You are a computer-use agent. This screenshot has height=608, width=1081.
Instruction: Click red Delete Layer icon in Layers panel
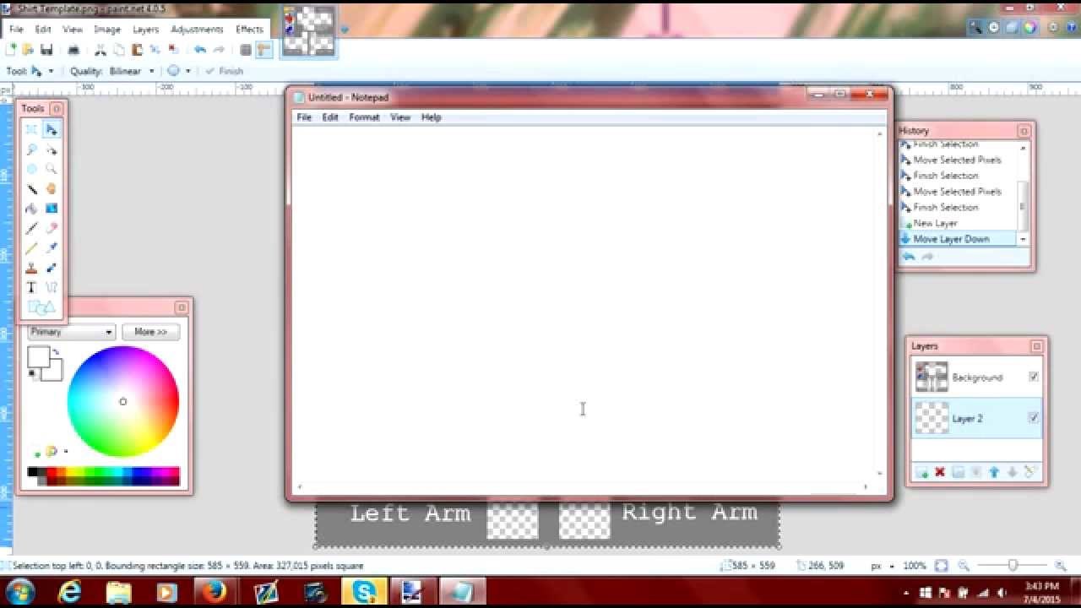pos(939,472)
